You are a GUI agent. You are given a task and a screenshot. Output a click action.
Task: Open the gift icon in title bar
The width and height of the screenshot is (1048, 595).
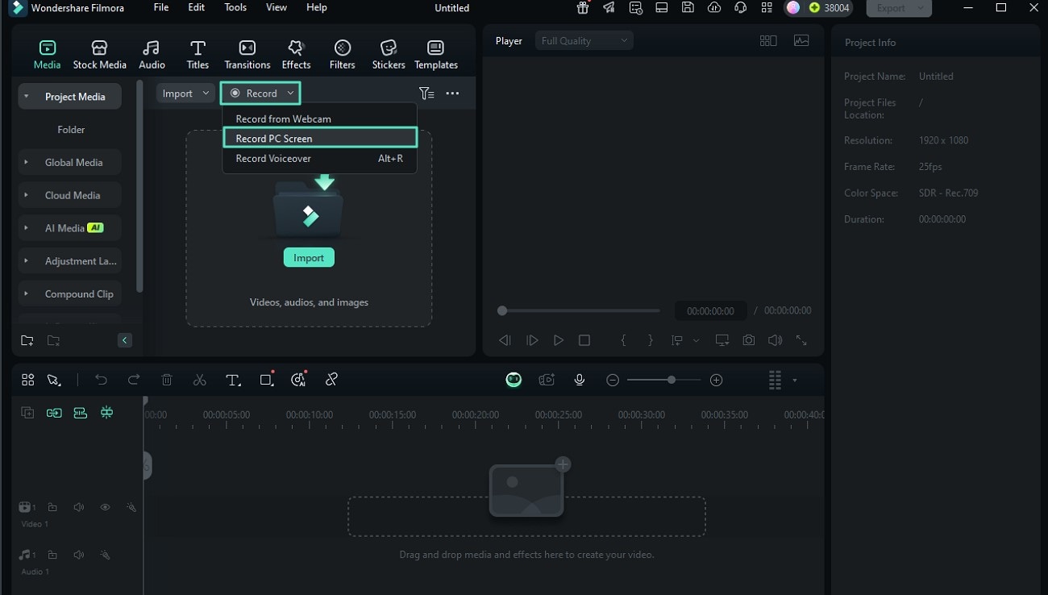(x=583, y=8)
